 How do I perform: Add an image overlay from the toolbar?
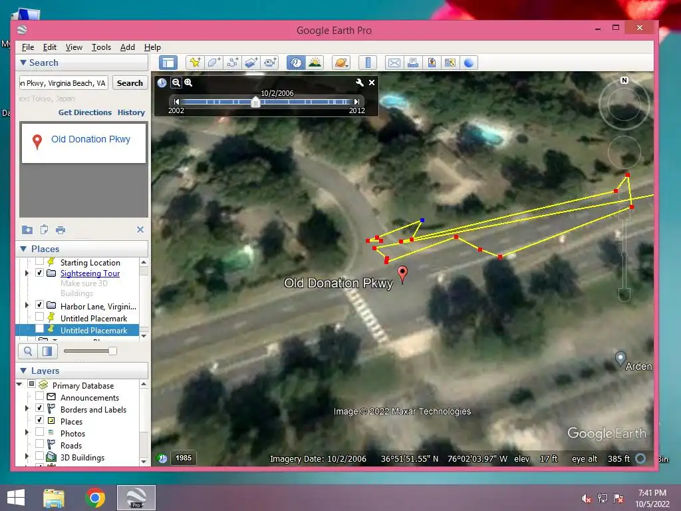click(251, 63)
